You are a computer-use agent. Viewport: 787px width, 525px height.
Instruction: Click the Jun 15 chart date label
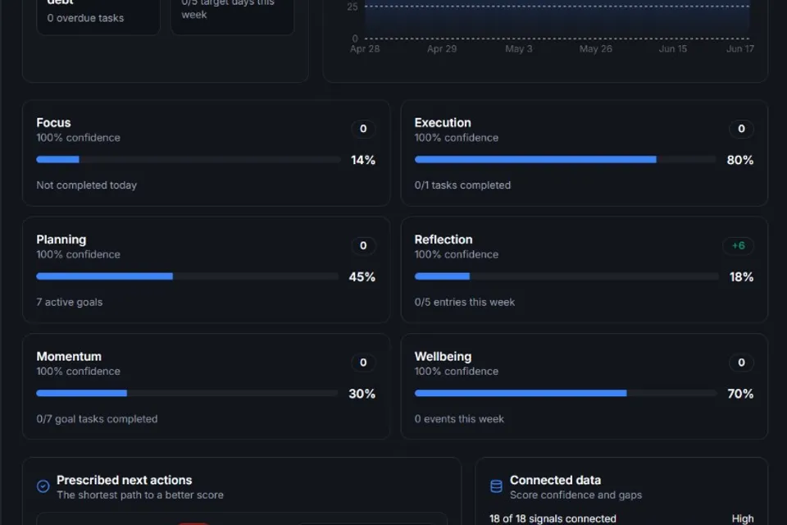click(x=672, y=49)
